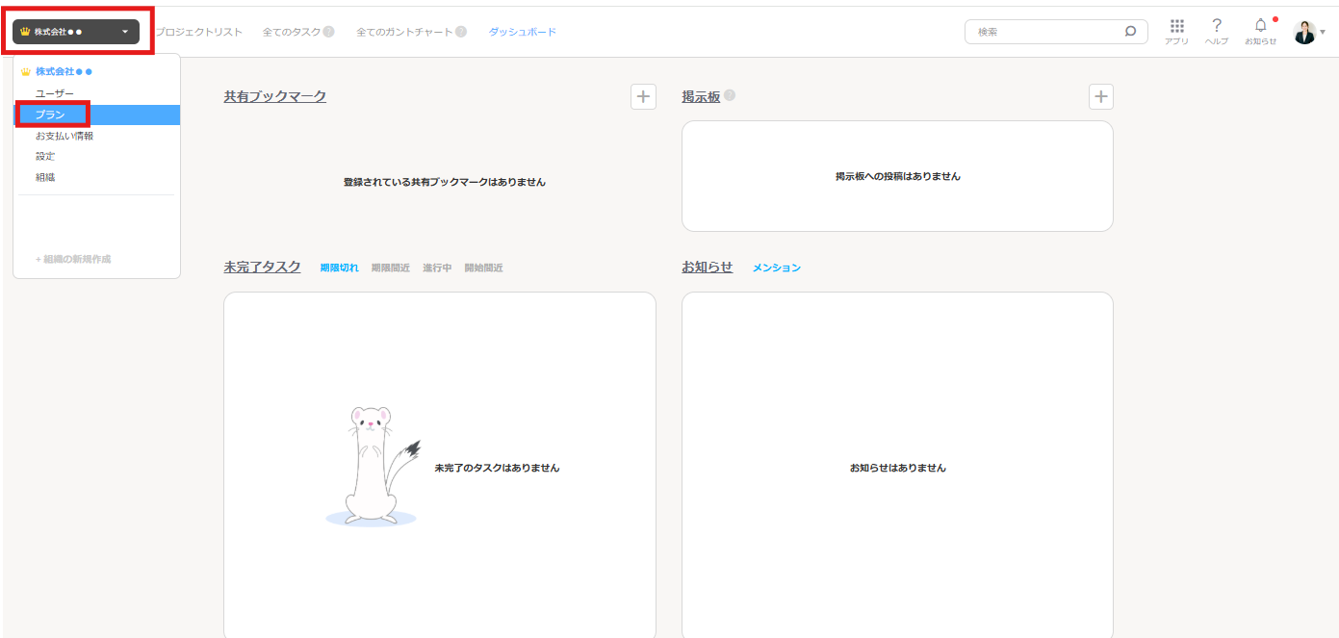Switch to ダッシュボード tab

coord(523,32)
